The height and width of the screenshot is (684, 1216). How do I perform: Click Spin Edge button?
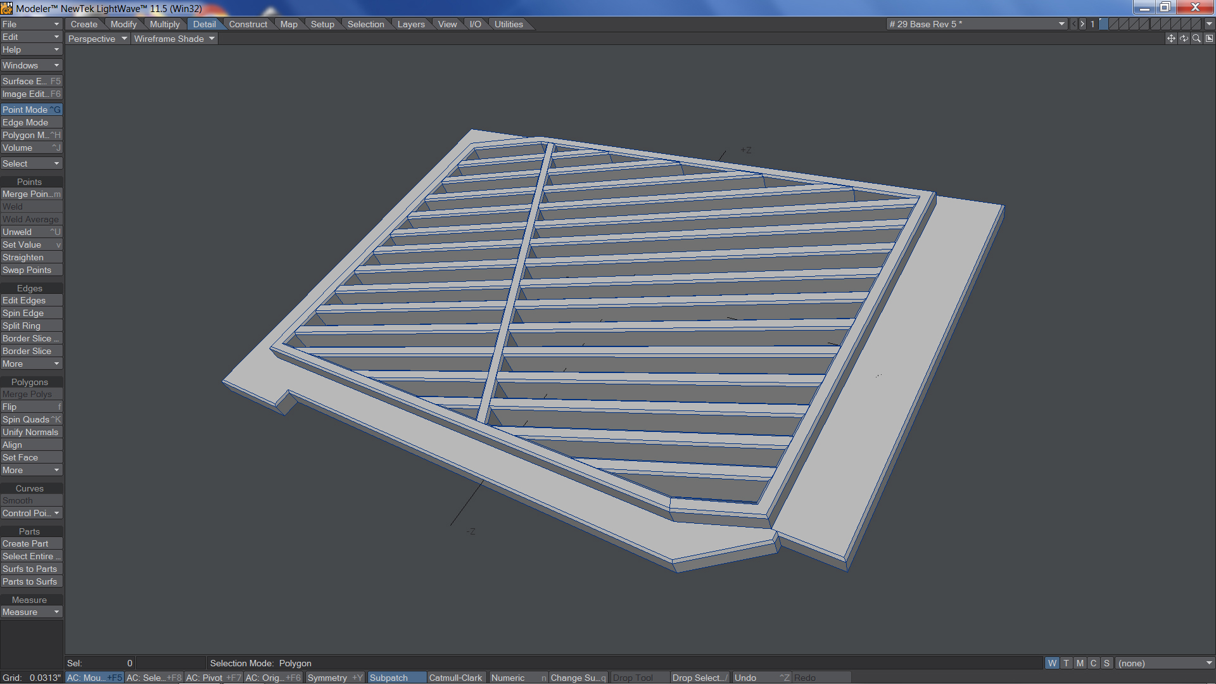pyautogui.click(x=31, y=313)
